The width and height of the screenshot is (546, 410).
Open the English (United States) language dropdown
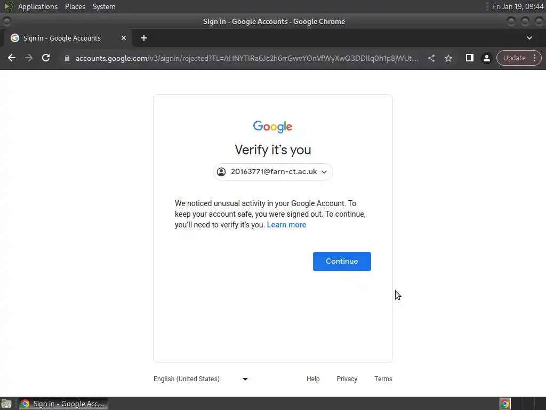[x=200, y=379]
